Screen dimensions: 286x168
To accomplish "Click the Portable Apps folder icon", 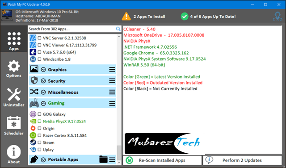I will pyautogui.click(x=103, y=159).
